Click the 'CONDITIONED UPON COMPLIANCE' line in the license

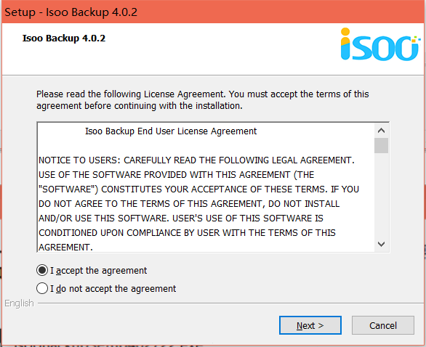187,233
